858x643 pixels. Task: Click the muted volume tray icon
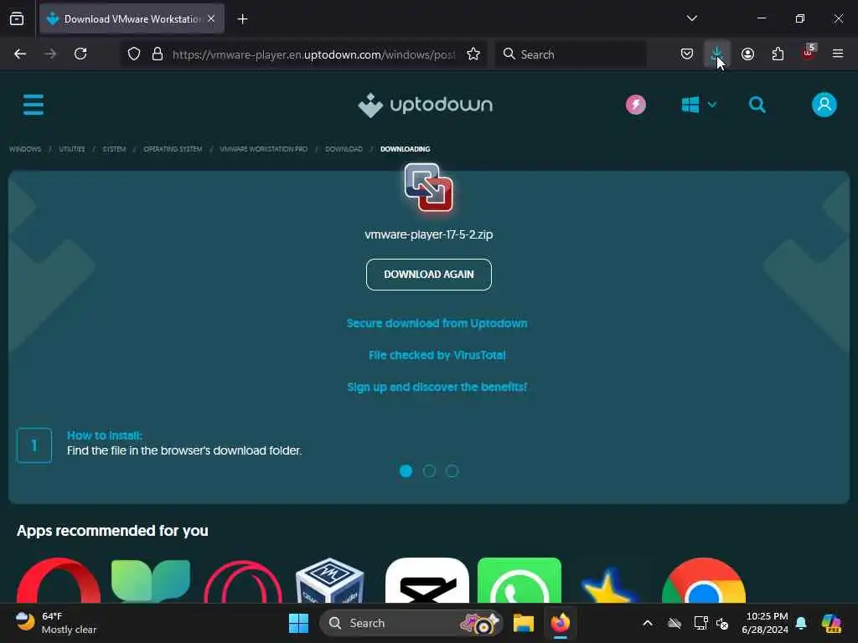[x=723, y=623]
